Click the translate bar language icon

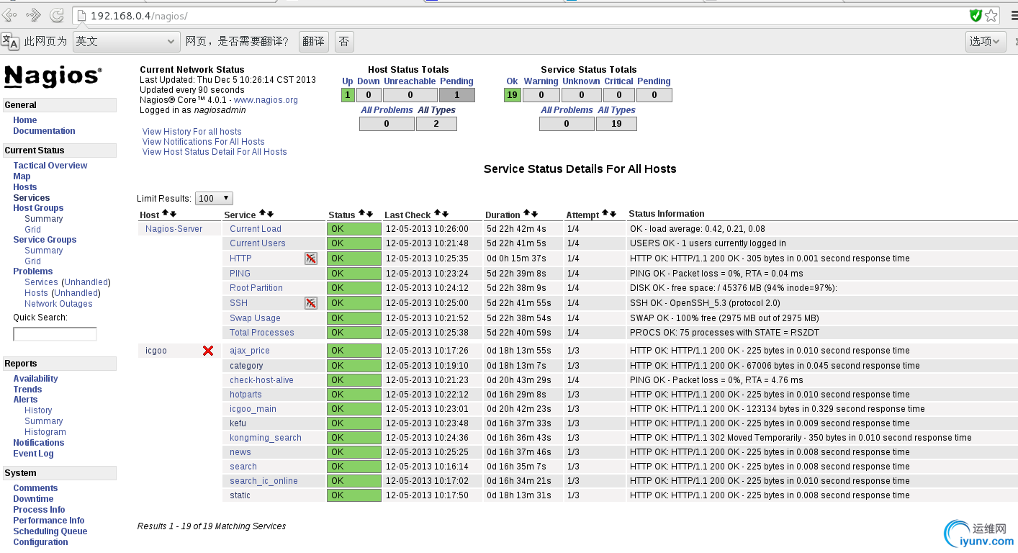click(x=10, y=41)
